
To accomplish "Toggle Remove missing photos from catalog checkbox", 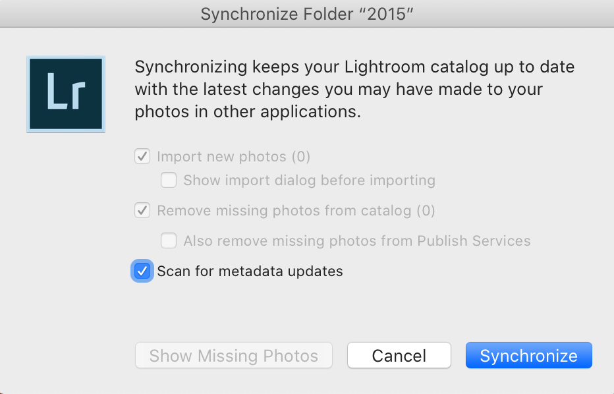I will [142, 210].
